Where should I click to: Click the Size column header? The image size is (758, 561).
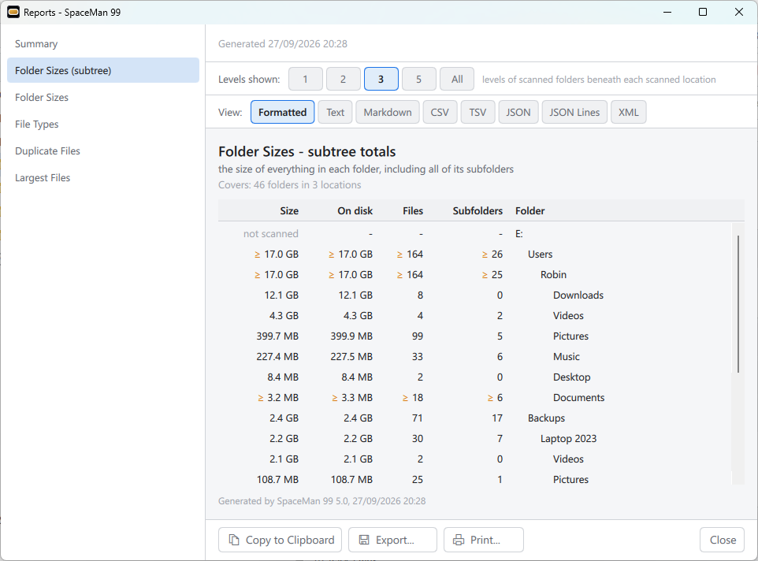tap(289, 211)
